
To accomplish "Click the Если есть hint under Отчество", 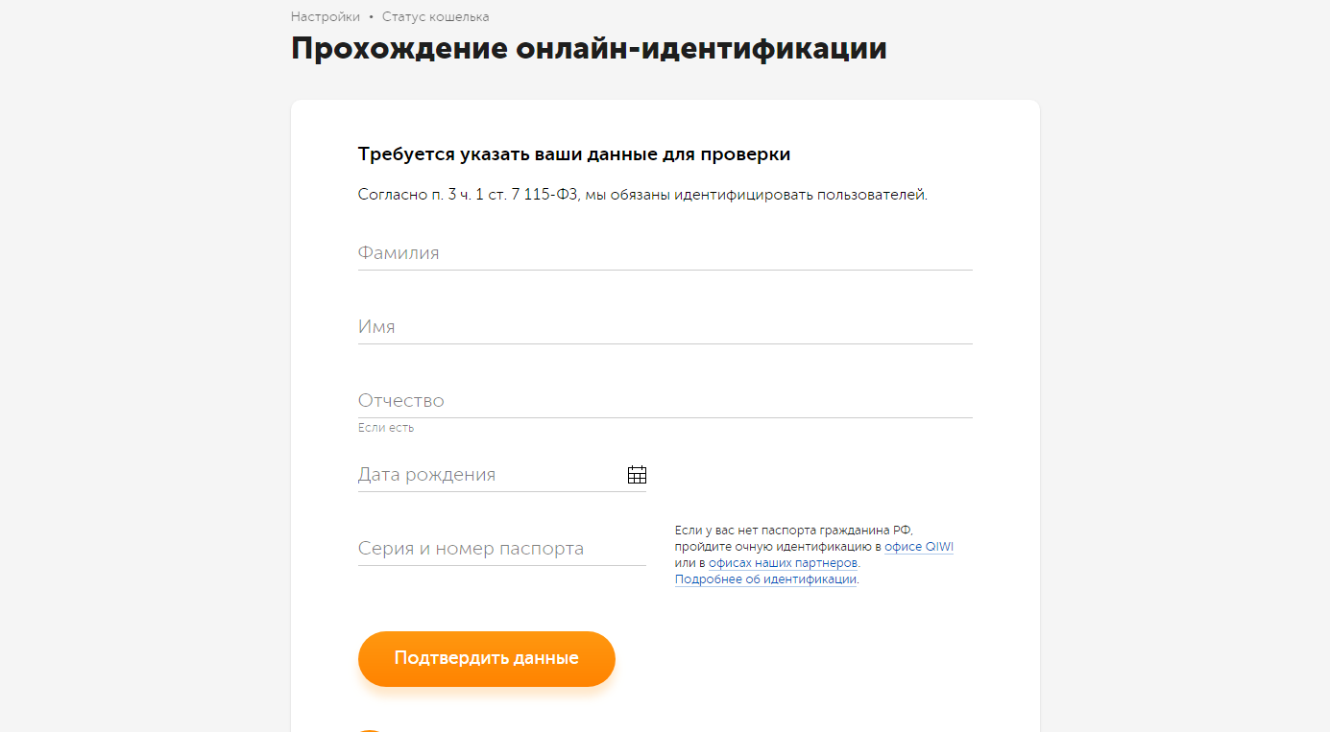I will pyautogui.click(x=384, y=428).
